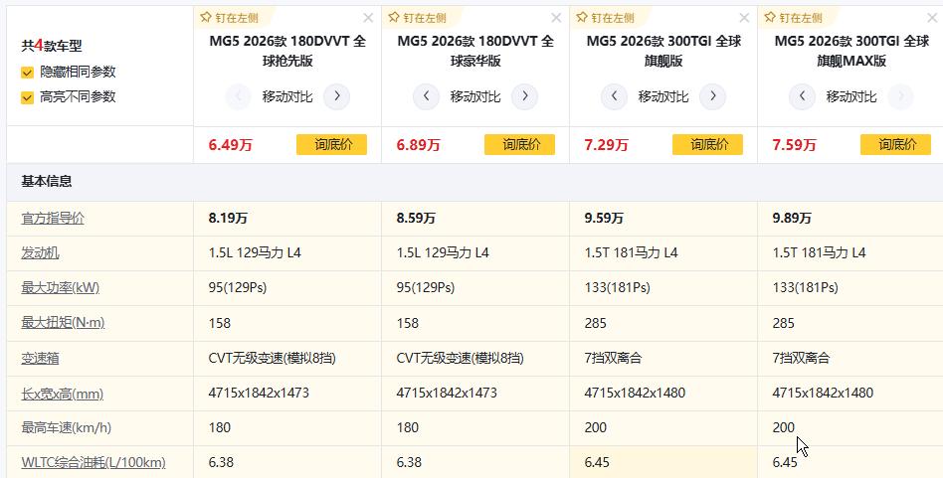Image resolution: width=943 pixels, height=478 pixels.
Task: Click the 7.59万 dealer price
Action: [x=795, y=145]
